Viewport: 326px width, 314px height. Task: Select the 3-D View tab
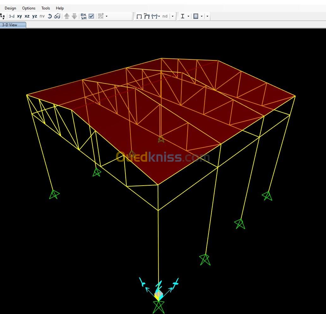point(12,25)
